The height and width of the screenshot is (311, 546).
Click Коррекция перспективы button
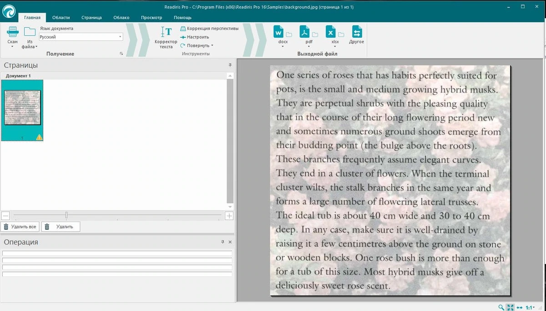[x=209, y=28]
